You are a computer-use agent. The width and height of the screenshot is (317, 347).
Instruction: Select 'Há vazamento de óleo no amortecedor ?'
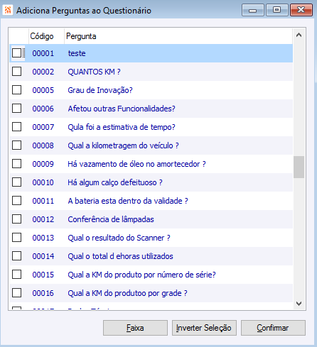136,164
